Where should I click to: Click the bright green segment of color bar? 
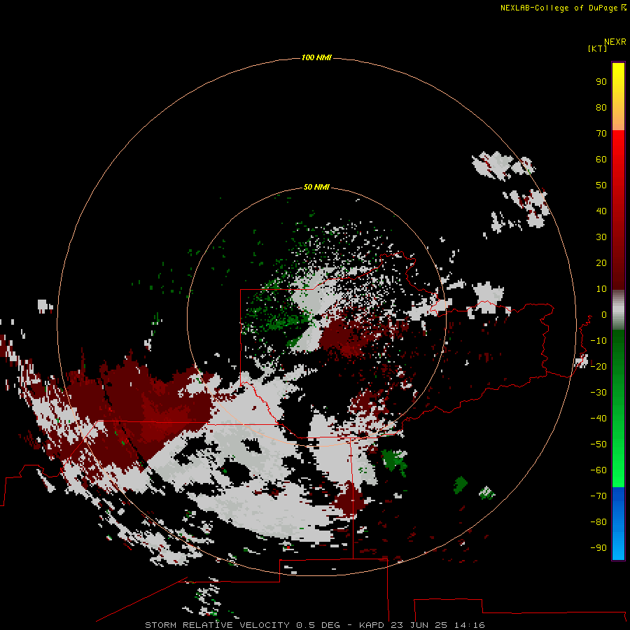coord(618,408)
